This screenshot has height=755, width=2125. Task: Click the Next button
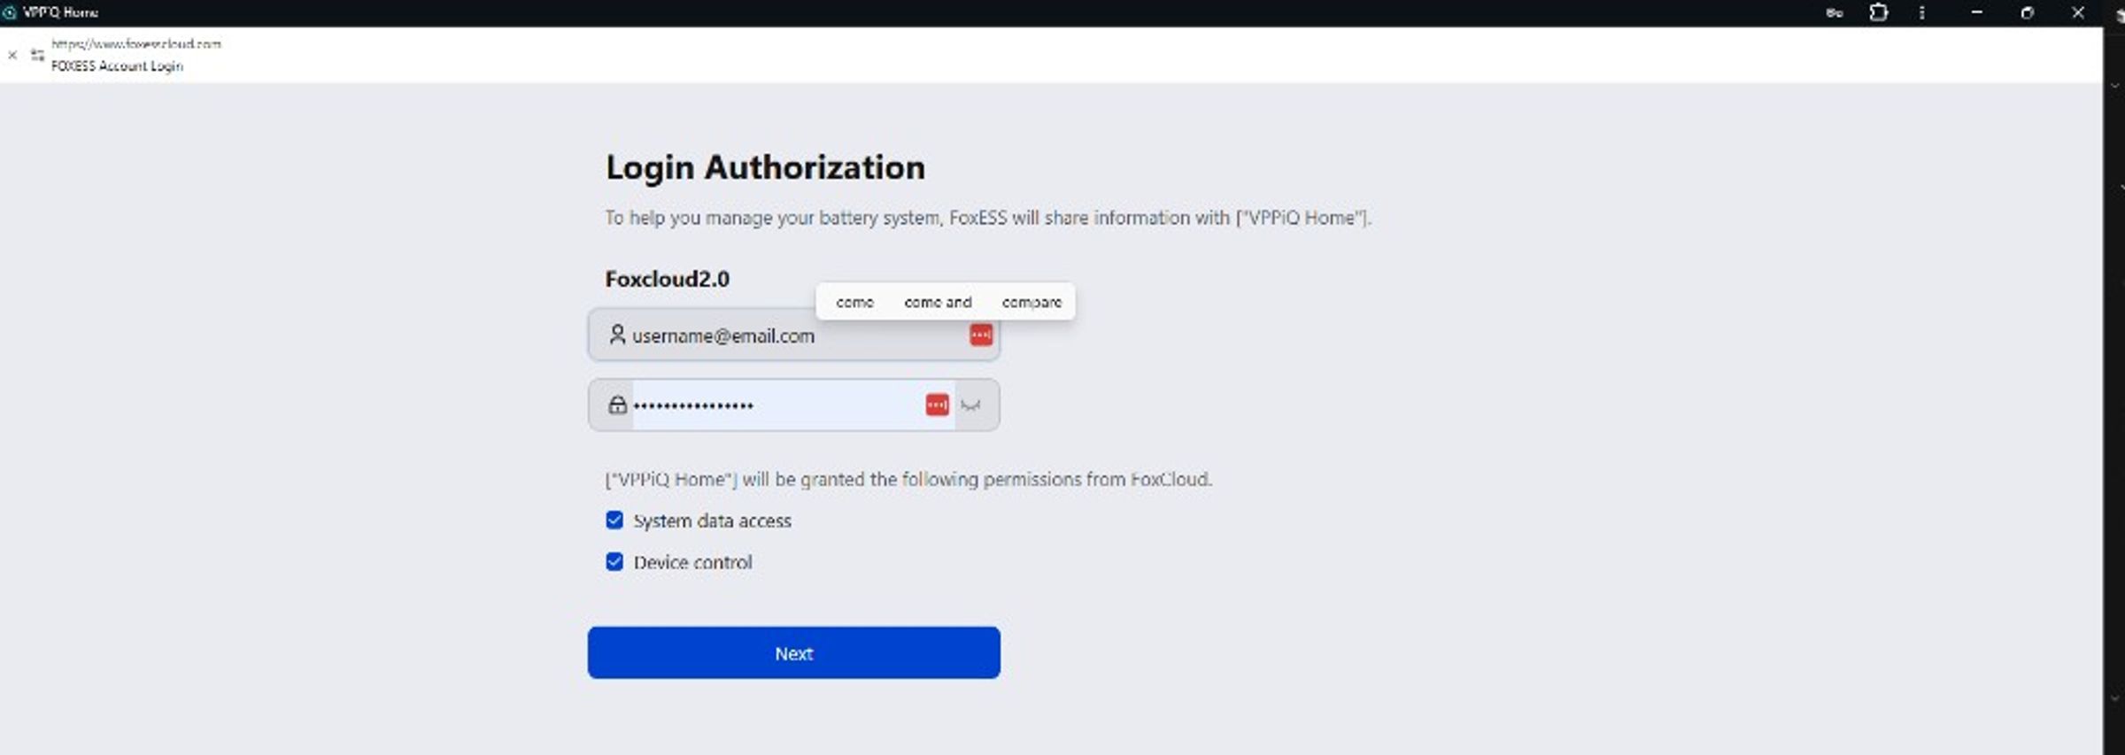[x=794, y=653]
